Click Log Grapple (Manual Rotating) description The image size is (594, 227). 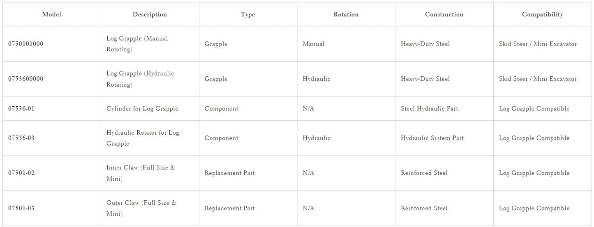pos(137,44)
